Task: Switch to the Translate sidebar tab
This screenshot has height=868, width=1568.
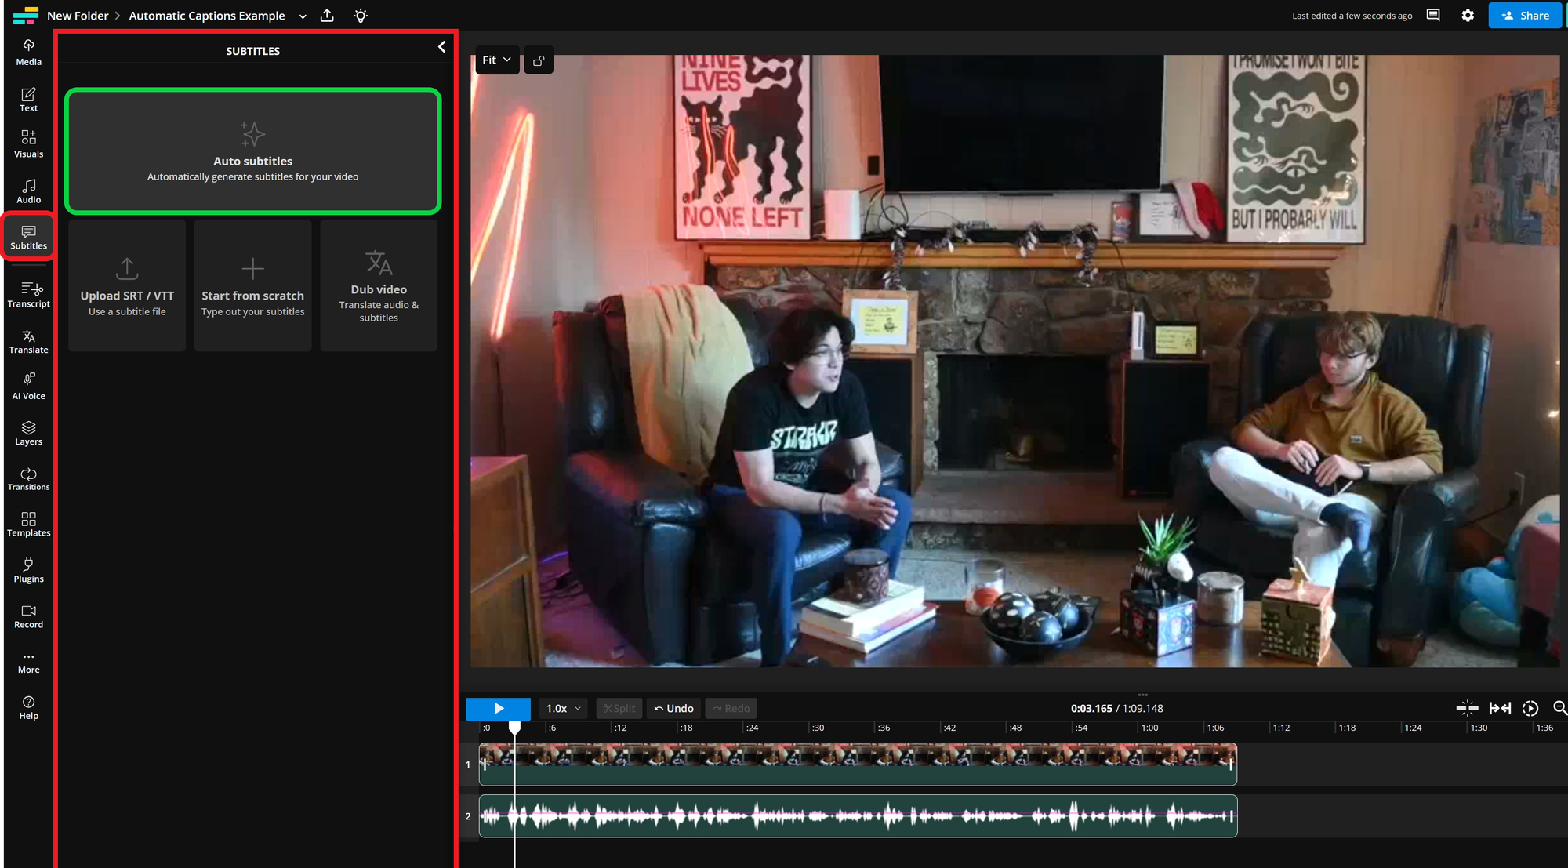Action: click(28, 341)
